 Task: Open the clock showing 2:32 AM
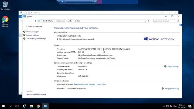[x=182, y=106]
